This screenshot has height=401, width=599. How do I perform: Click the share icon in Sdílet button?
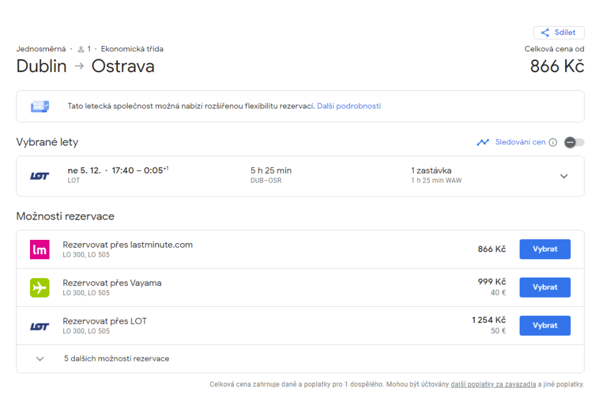(545, 32)
